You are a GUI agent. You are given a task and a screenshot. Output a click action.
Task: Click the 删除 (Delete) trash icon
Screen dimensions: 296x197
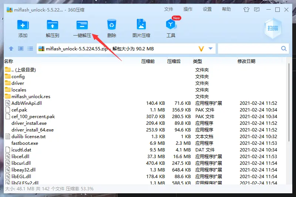(112, 25)
